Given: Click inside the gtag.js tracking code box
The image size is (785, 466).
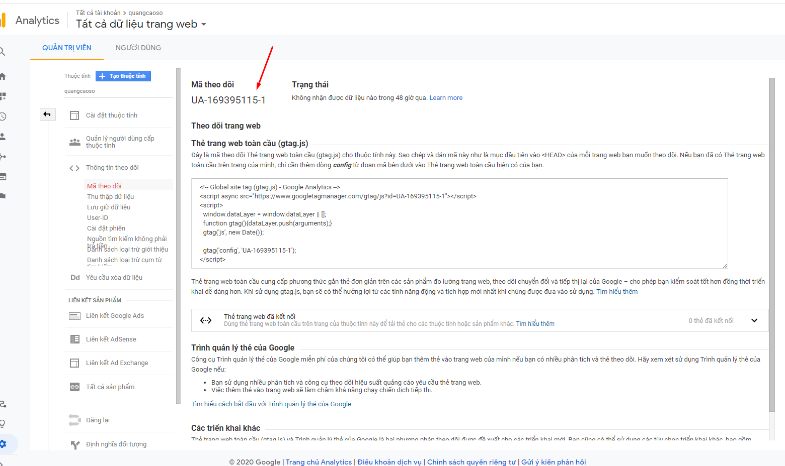Looking at the screenshot, I should coord(459,223).
